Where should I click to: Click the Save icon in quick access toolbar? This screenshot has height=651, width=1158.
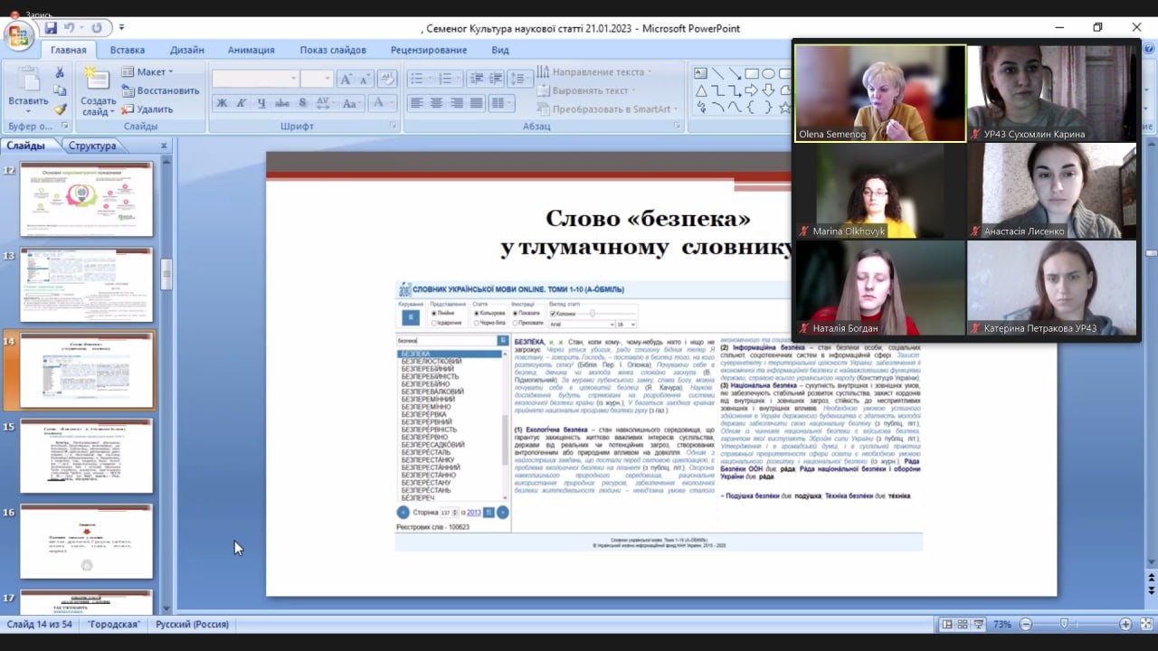pyautogui.click(x=51, y=28)
